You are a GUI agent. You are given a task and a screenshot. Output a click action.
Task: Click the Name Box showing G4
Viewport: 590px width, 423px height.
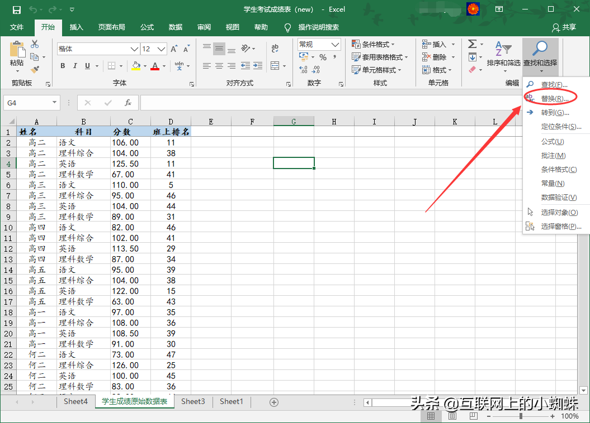32,103
